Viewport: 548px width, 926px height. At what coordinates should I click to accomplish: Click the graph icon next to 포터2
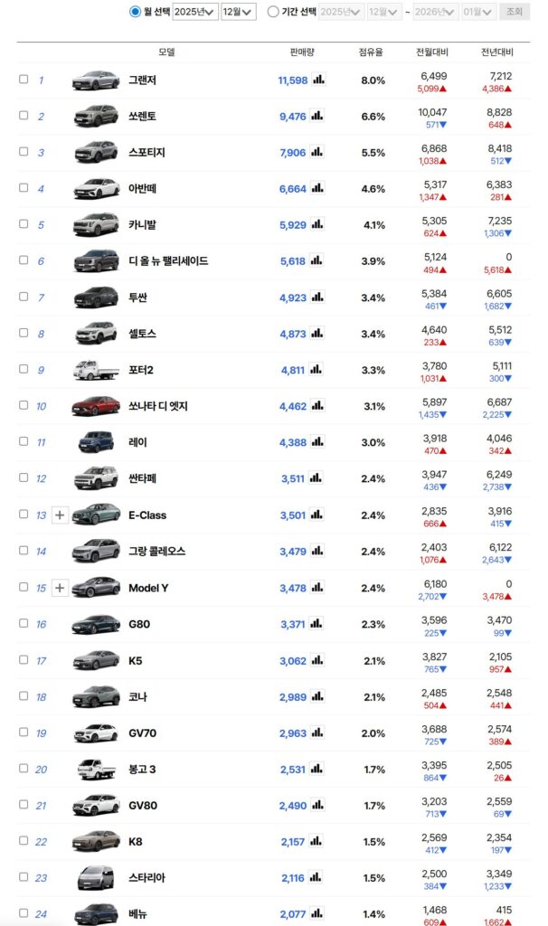pyautogui.click(x=317, y=369)
